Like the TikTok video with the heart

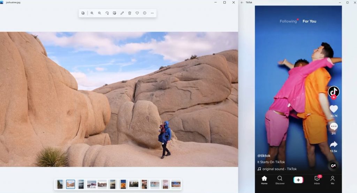point(334,109)
